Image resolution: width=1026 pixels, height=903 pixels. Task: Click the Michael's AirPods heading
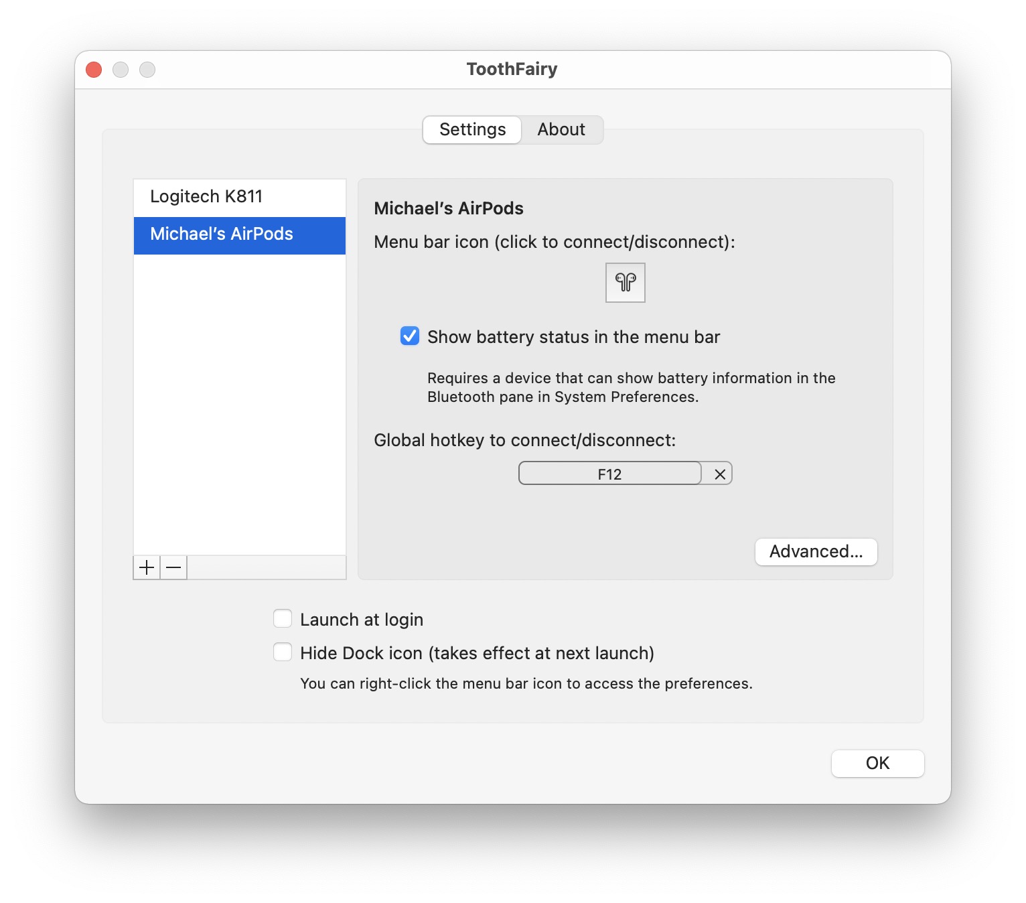point(449,208)
